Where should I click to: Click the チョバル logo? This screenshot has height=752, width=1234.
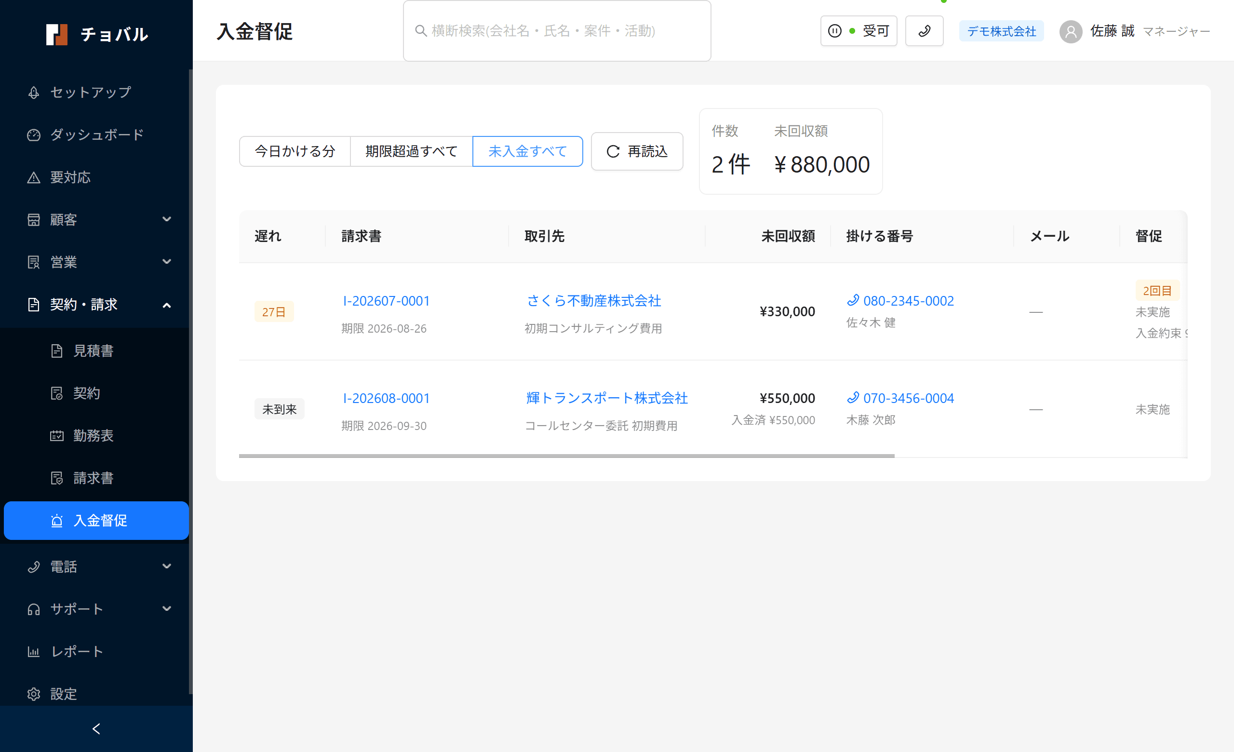pyautogui.click(x=97, y=34)
